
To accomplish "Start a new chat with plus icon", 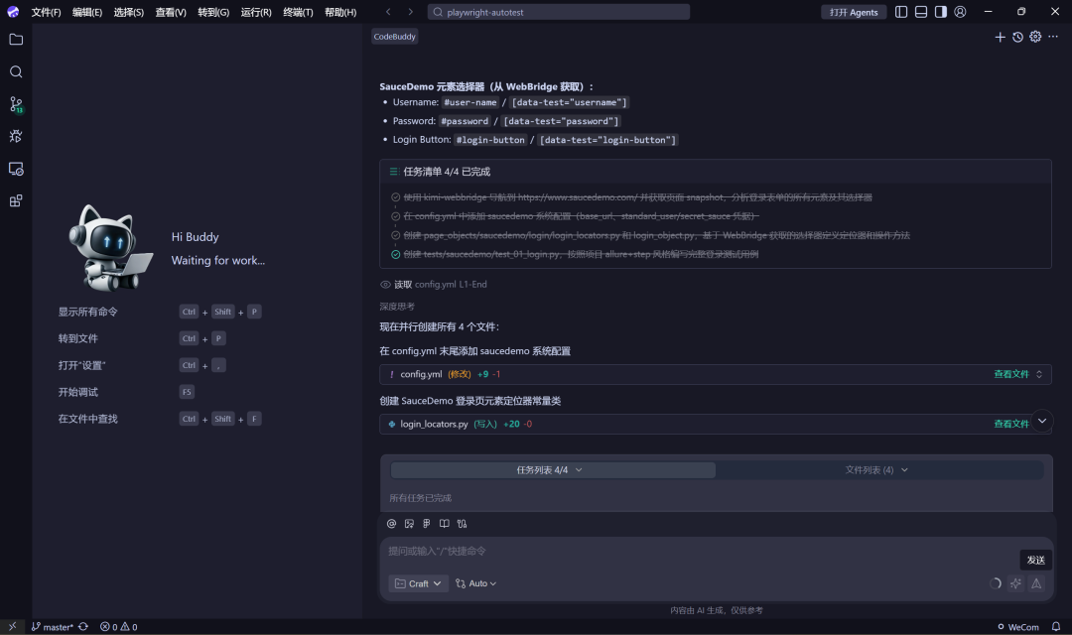I will 1000,37.
